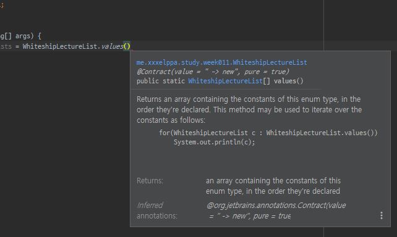This screenshot has width=397, height=237.
Task: Click the highlighted parentheses after values
Action: click(127, 46)
